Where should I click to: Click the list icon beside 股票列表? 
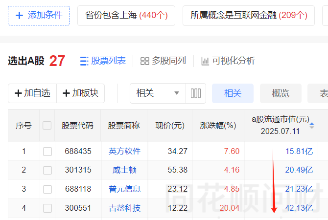coord(84,61)
